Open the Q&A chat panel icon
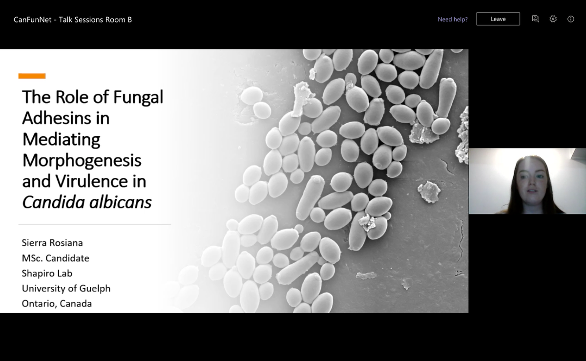Viewport: 586px width, 361px height. [535, 19]
